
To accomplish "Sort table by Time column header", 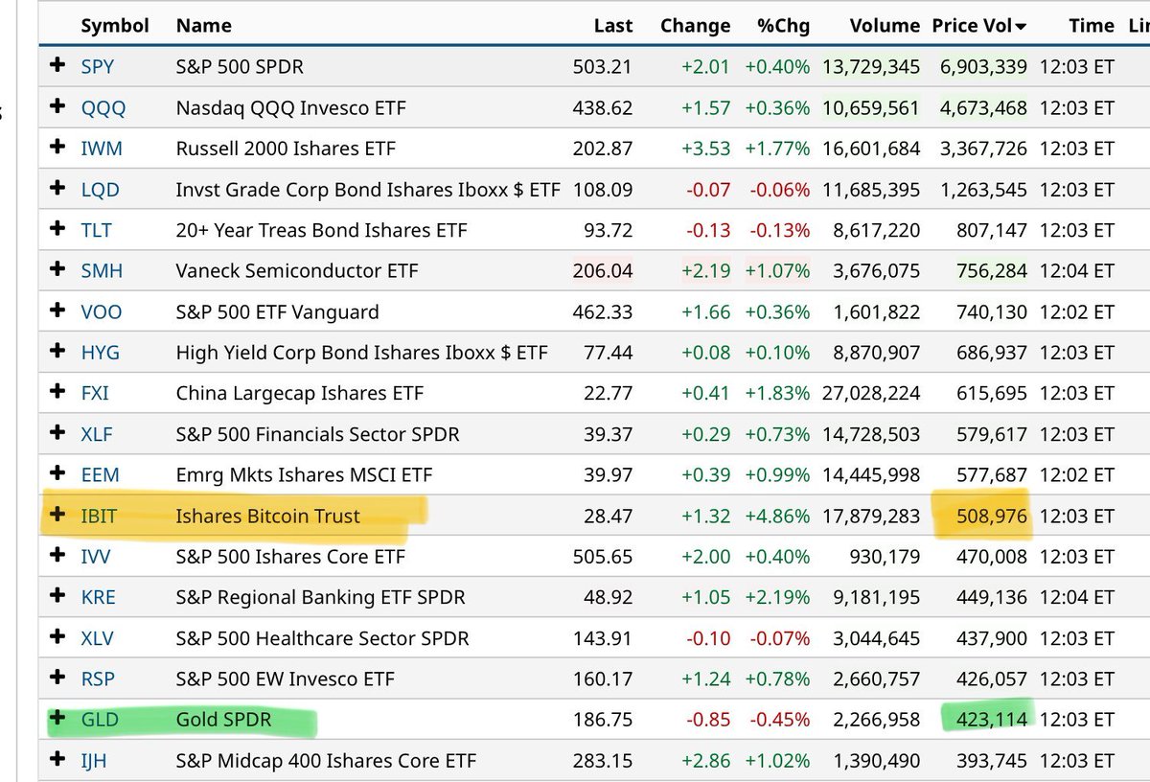I will (1092, 26).
